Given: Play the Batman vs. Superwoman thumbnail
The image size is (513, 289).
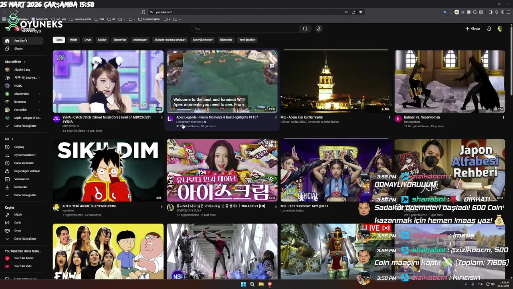Looking at the screenshot, I should [x=450, y=81].
